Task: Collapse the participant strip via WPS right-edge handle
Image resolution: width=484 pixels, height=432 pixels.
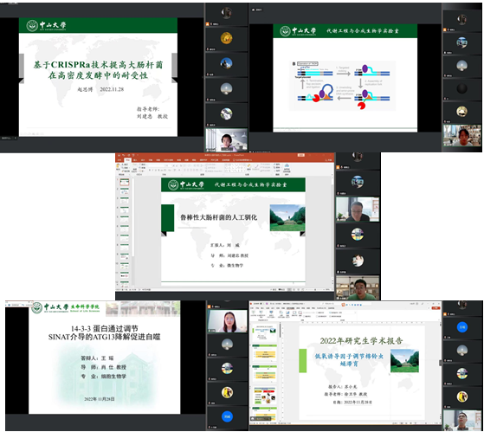Action: click(x=441, y=363)
